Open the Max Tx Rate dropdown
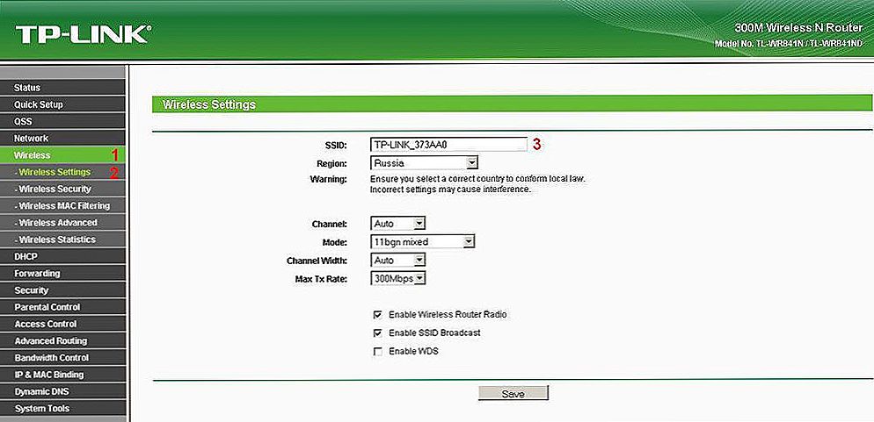The width and height of the screenshot is (874, 422). tap(397, 278)
